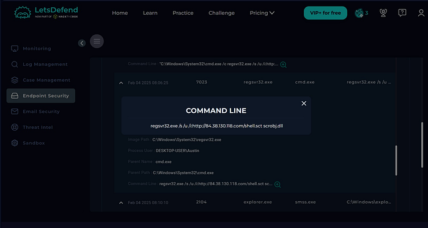Open the help question mark icon
The width and height of the screenshot is (428, 228).
point(402,13)
